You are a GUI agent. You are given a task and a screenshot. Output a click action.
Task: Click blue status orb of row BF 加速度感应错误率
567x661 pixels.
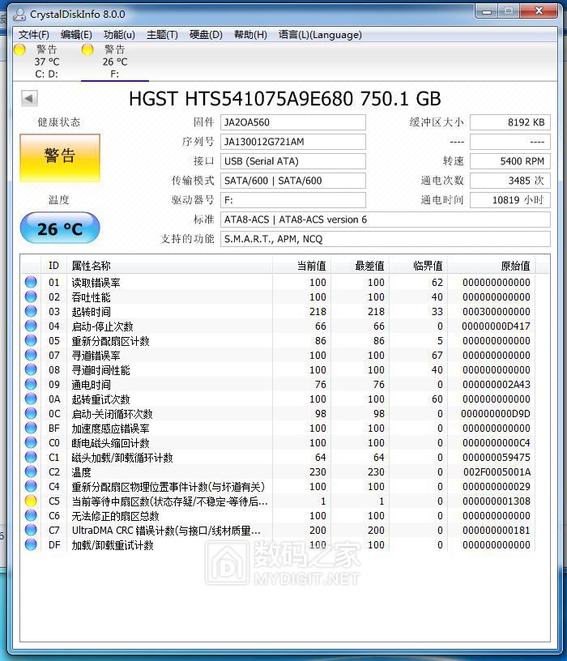31,428
